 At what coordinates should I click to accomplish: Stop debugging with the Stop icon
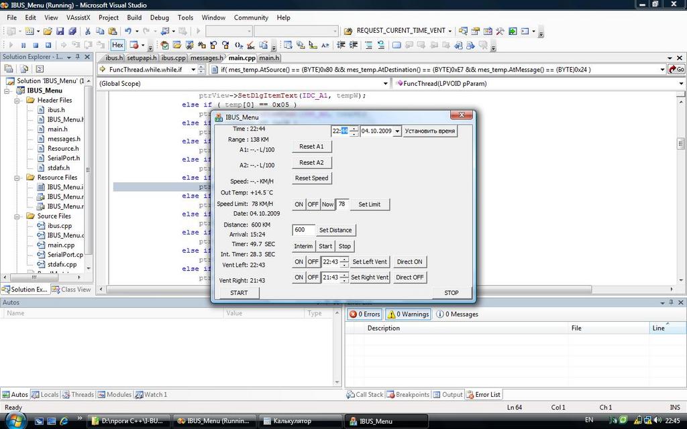coord(35,45)
